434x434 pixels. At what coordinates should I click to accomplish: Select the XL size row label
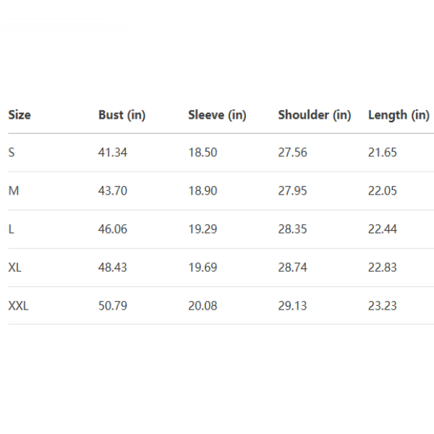click(x=15, y=268)
